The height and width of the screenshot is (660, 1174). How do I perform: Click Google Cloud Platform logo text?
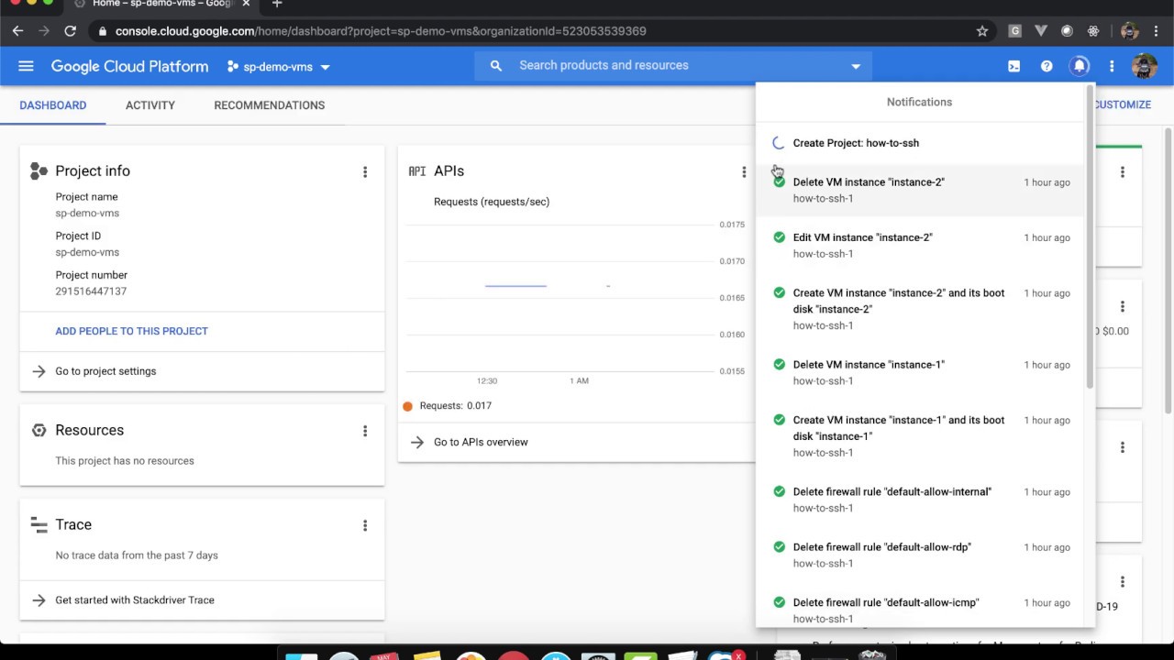tap(129, 67)
